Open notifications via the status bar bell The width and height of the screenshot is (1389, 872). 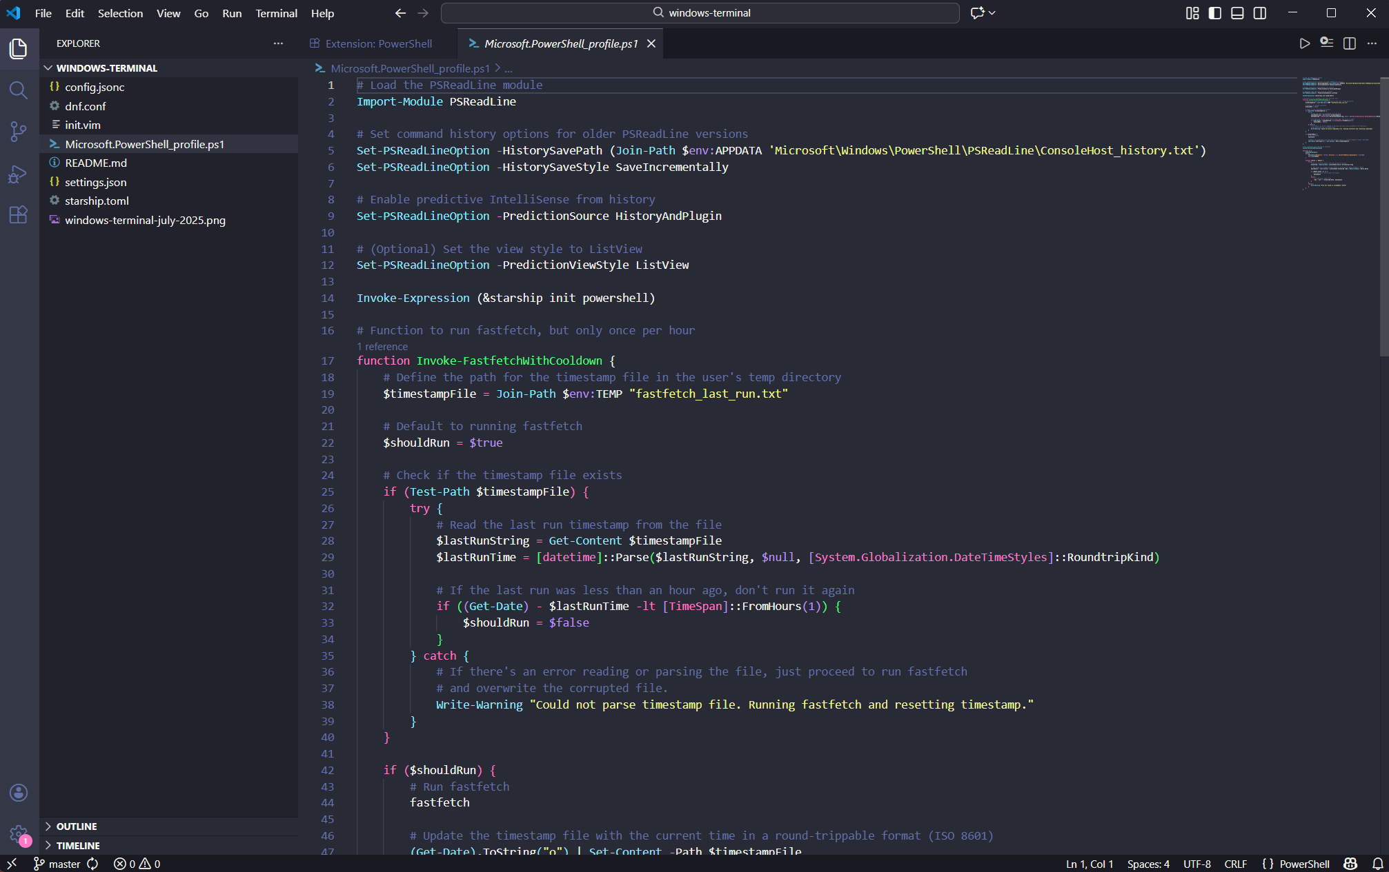point(1377,863)
